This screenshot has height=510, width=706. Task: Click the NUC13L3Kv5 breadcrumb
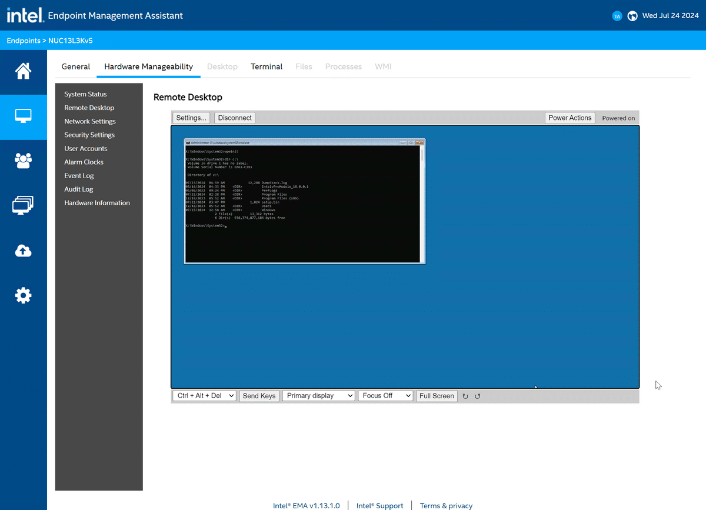click(x=70, y=41)
